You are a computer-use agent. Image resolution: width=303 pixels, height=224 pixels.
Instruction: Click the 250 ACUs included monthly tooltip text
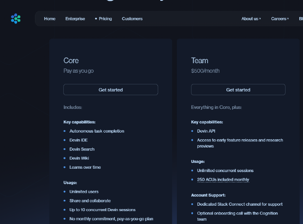point(223,180)
